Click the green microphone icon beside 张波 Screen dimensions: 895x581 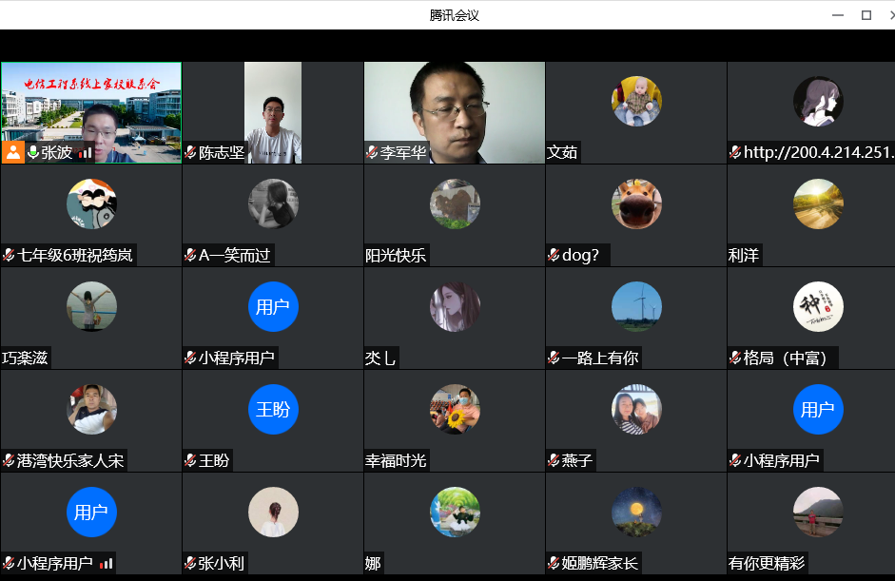pyautogui.click(x=33, y=152)
